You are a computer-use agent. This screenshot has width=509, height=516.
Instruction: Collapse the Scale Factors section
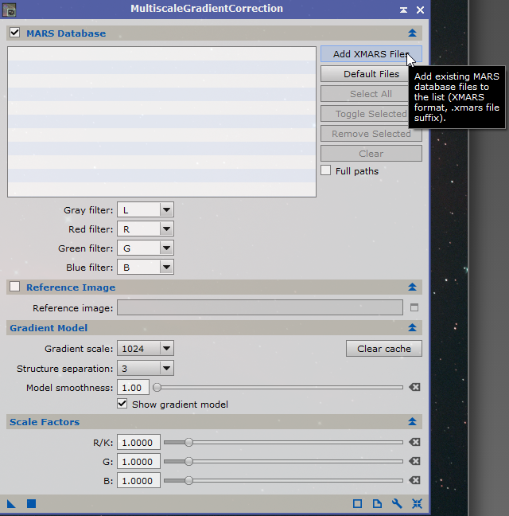coord(412,422)
